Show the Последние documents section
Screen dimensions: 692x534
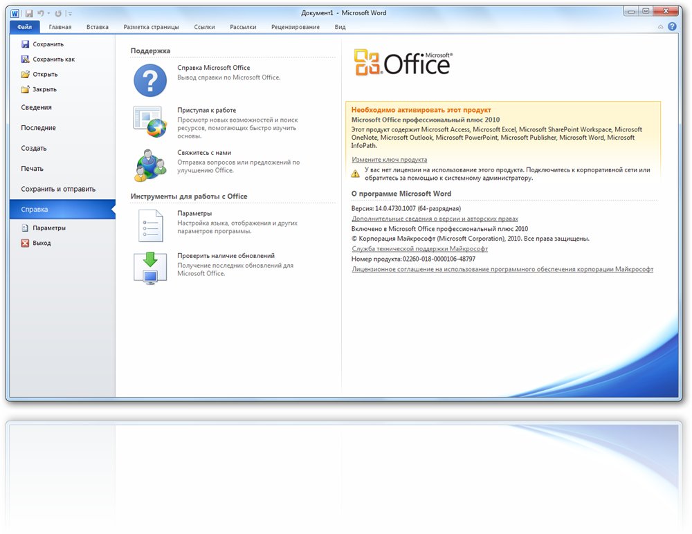click(x=38, y=127)
